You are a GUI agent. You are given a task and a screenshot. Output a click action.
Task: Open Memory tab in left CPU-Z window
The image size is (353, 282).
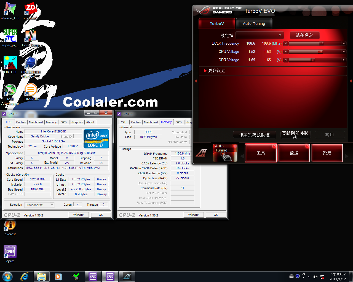[x=51, y=122]
